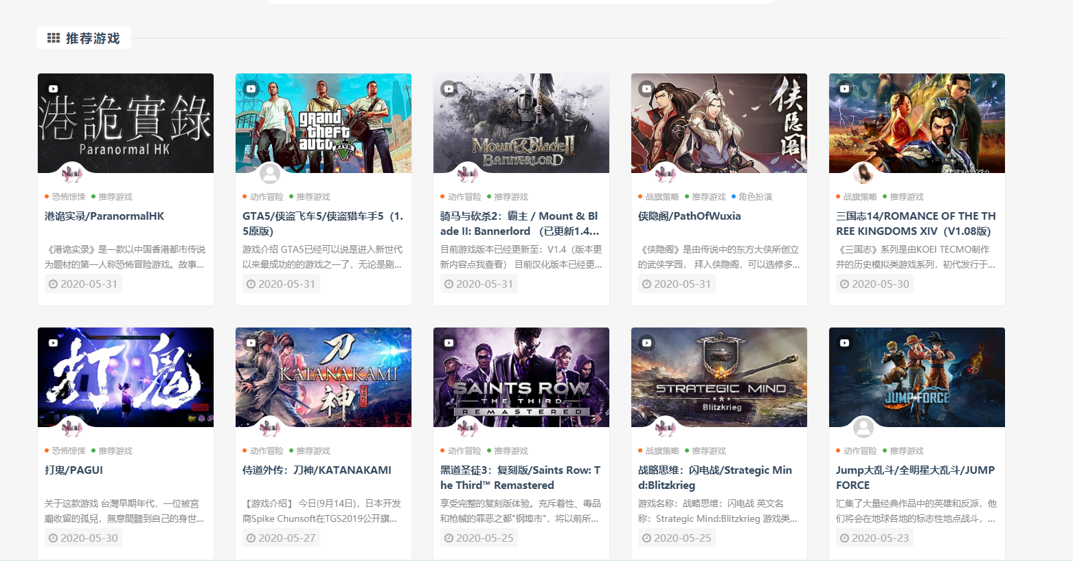Screen dimensions: 1073x561
Task: Click the description starting 游戏名称：战略思维
Action: click(x=718, y=511)
